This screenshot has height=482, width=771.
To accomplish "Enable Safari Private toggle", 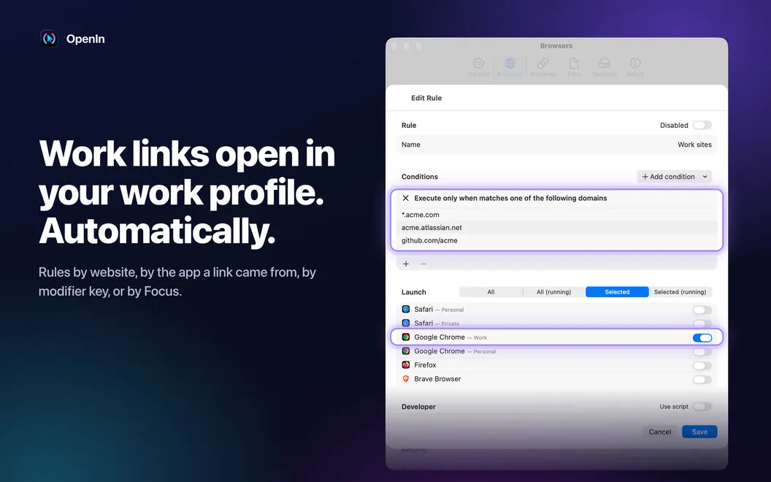I will 702,324.
